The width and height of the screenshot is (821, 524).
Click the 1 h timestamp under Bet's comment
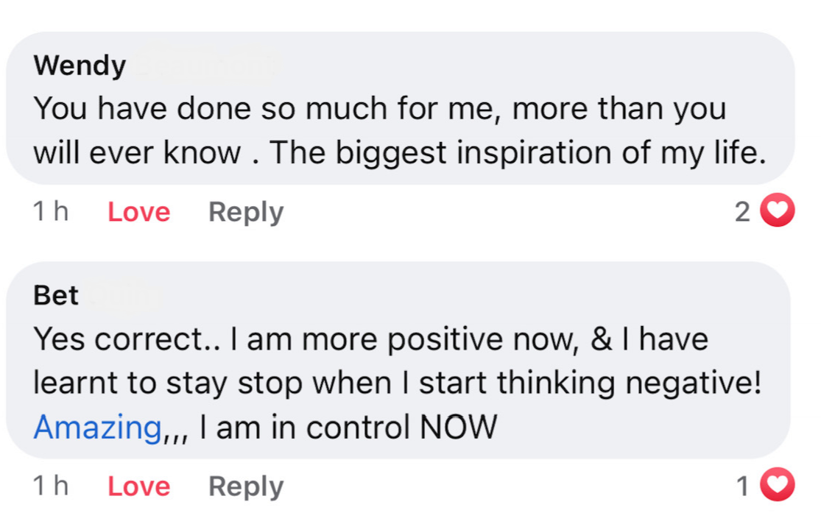(x=51, y=486)
